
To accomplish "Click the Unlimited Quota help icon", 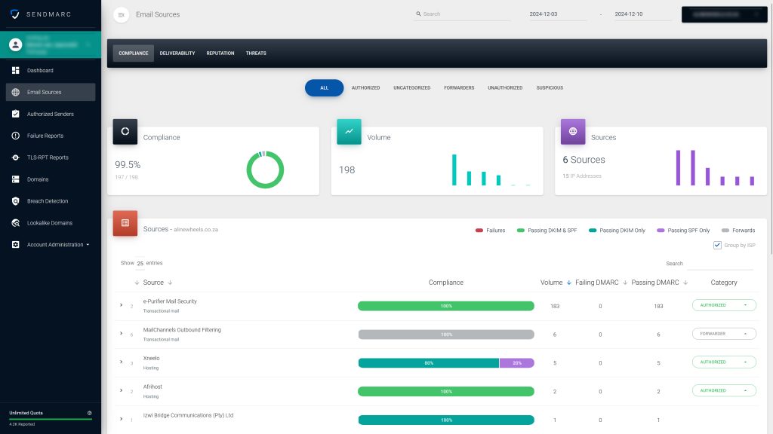I will tap(89, 413).
